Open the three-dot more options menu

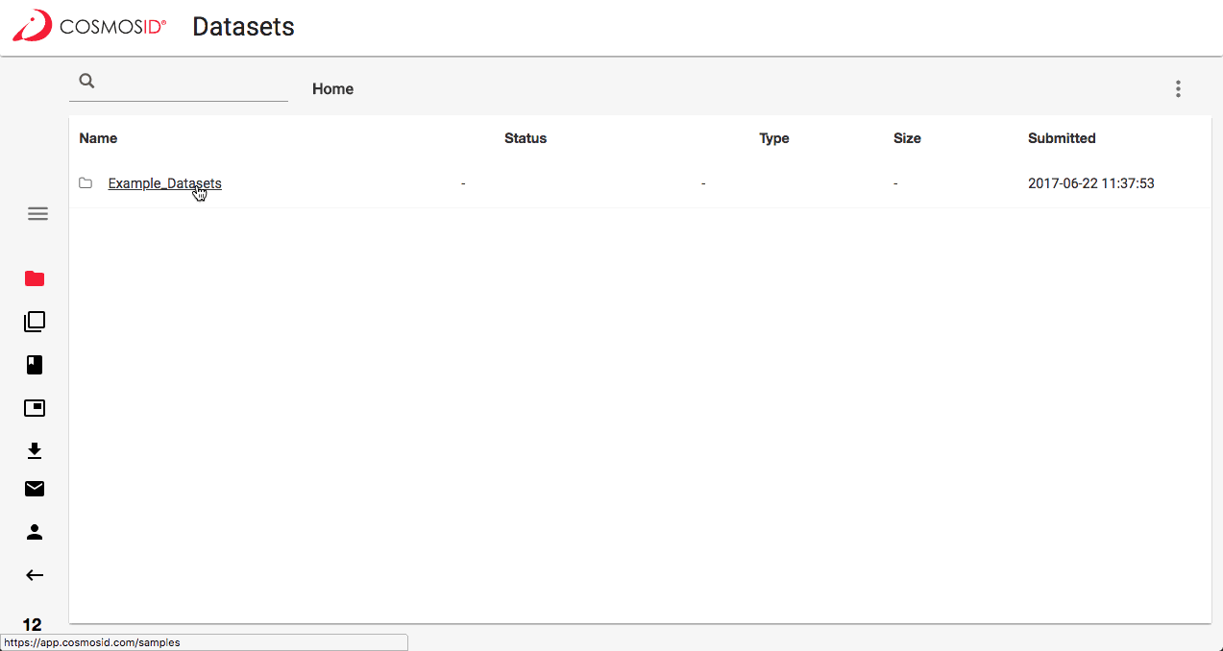click(1178, 89)
